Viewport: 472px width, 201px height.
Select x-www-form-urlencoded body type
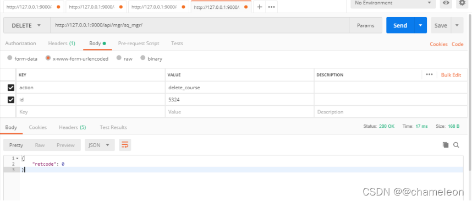tap(48, 58)
